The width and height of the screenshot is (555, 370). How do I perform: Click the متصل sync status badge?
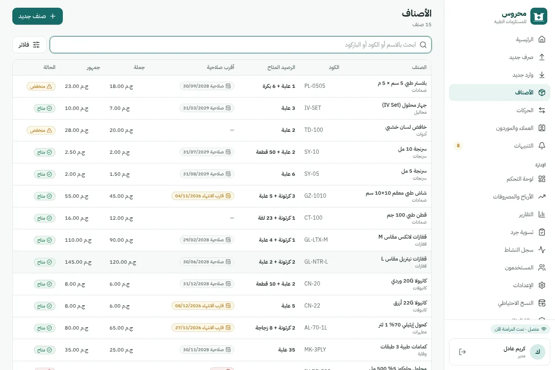tap(520, 329)
